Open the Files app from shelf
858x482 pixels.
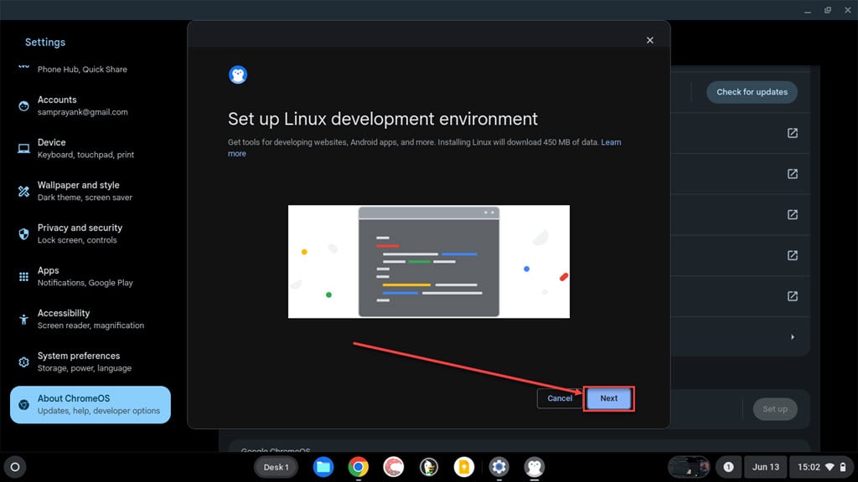(323, 467)
